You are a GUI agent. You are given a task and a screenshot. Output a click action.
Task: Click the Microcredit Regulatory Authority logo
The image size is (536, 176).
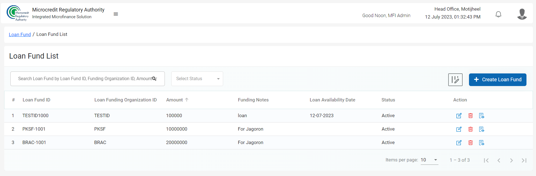18,13
